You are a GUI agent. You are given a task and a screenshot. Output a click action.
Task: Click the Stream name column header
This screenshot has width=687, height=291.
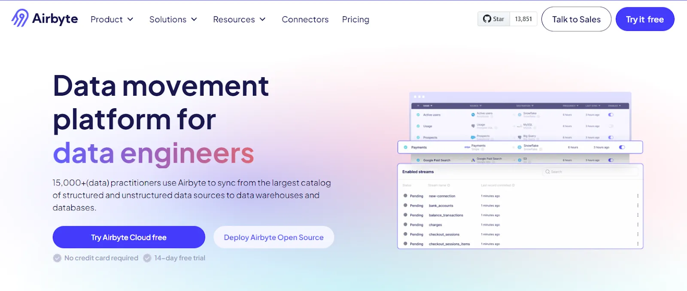[439, 185]
